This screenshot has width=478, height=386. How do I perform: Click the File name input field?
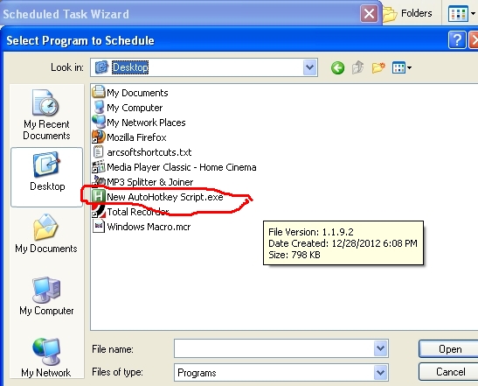pyautogui.click(x=274, y=348)
